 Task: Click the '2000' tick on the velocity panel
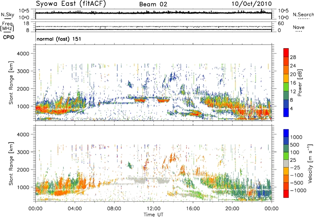pyautogui.click(x=24, y=170)
